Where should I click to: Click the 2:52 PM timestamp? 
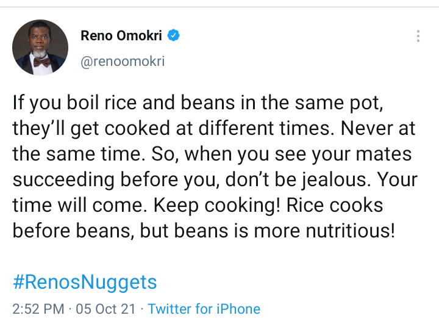[38, 309]
